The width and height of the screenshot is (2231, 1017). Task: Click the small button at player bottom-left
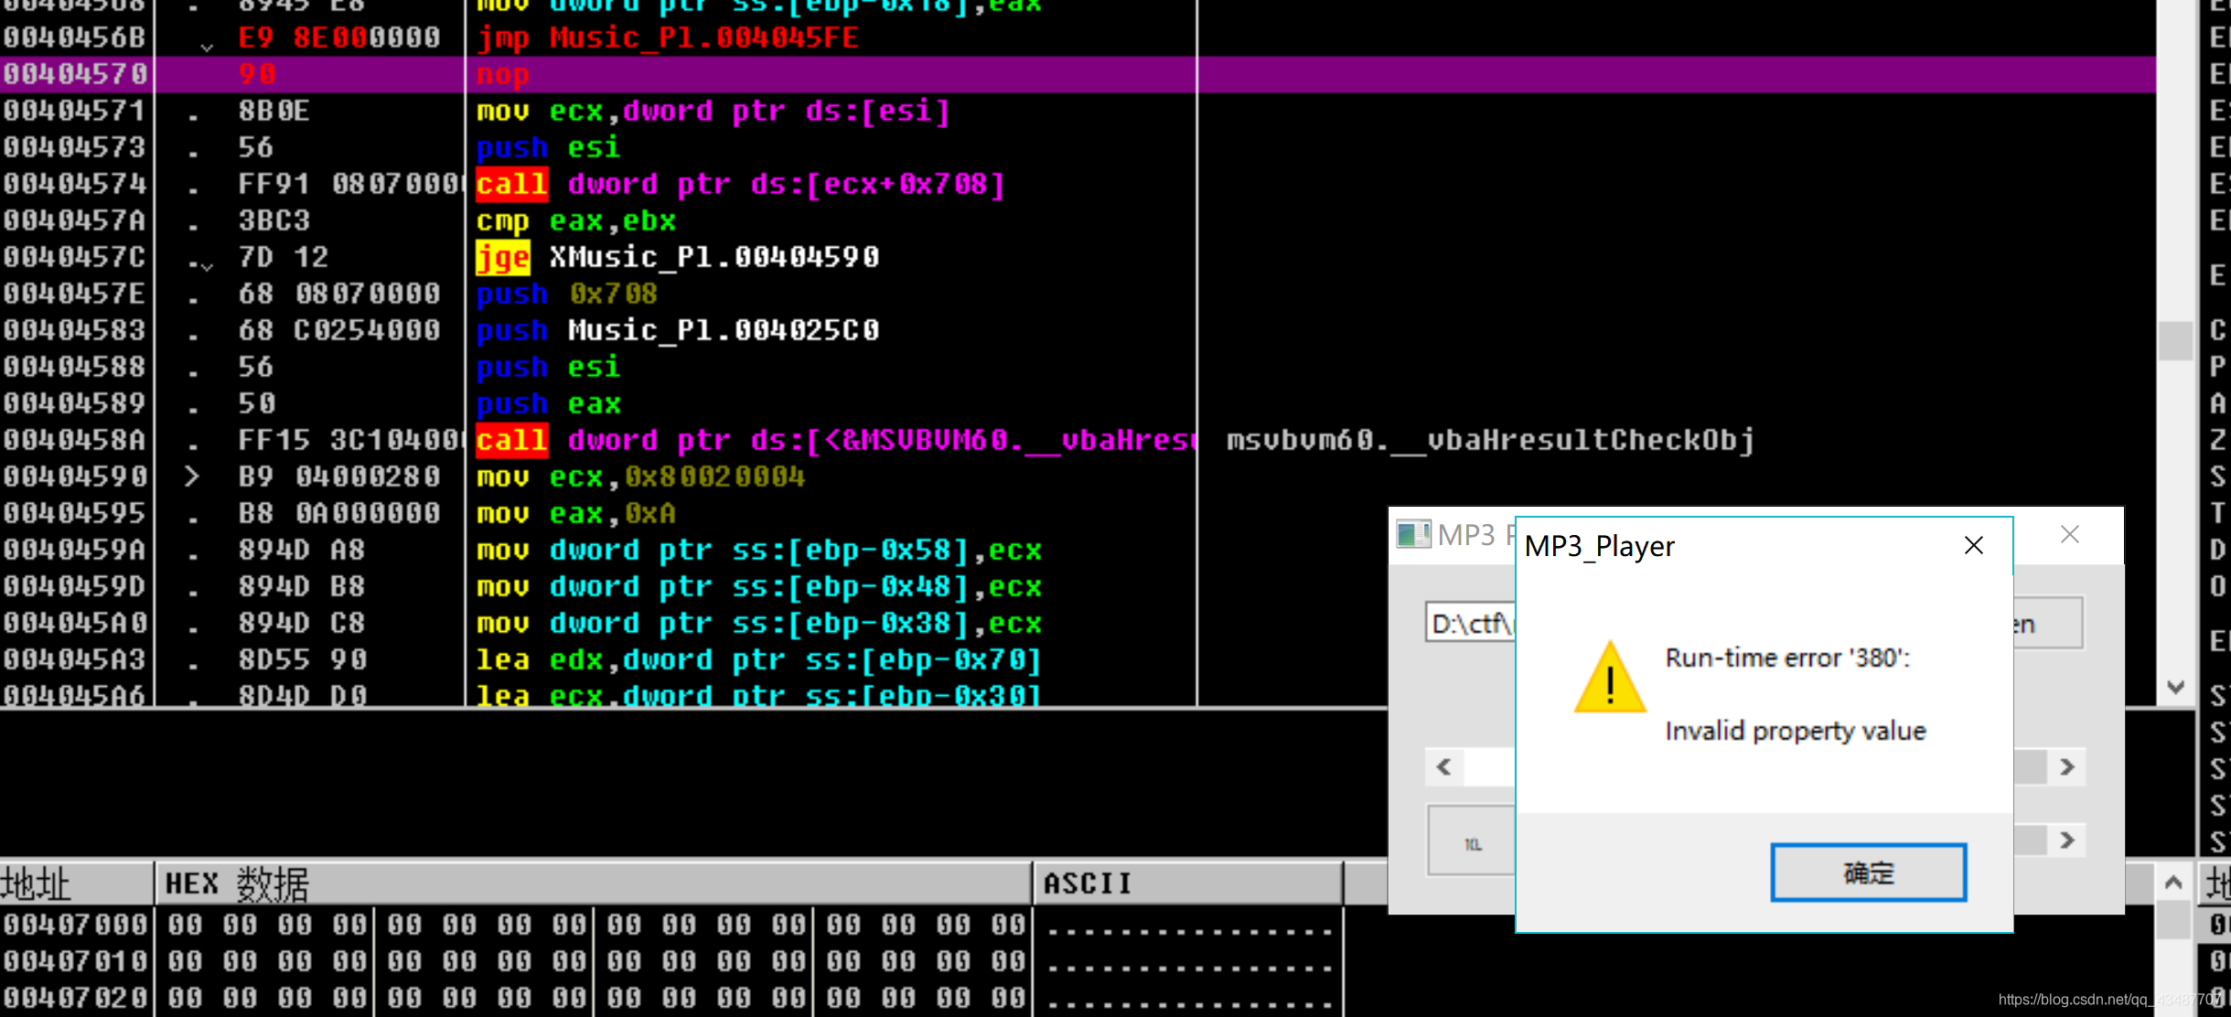(1472, 842)
